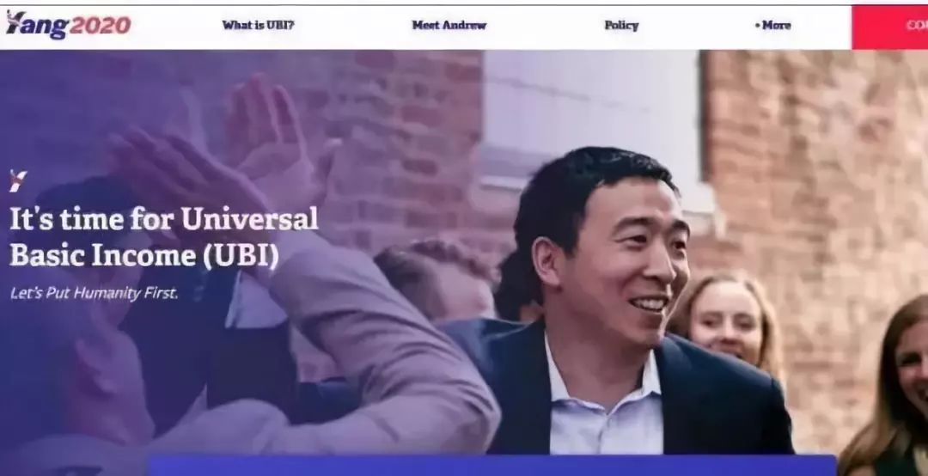Open the Policy menu item
This screenshot has height=476, width=928.
tap(621, 26)
